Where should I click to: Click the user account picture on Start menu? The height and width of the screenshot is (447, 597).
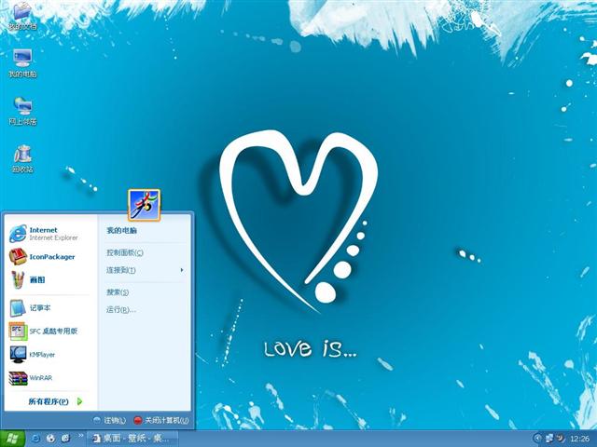(145, 205)
